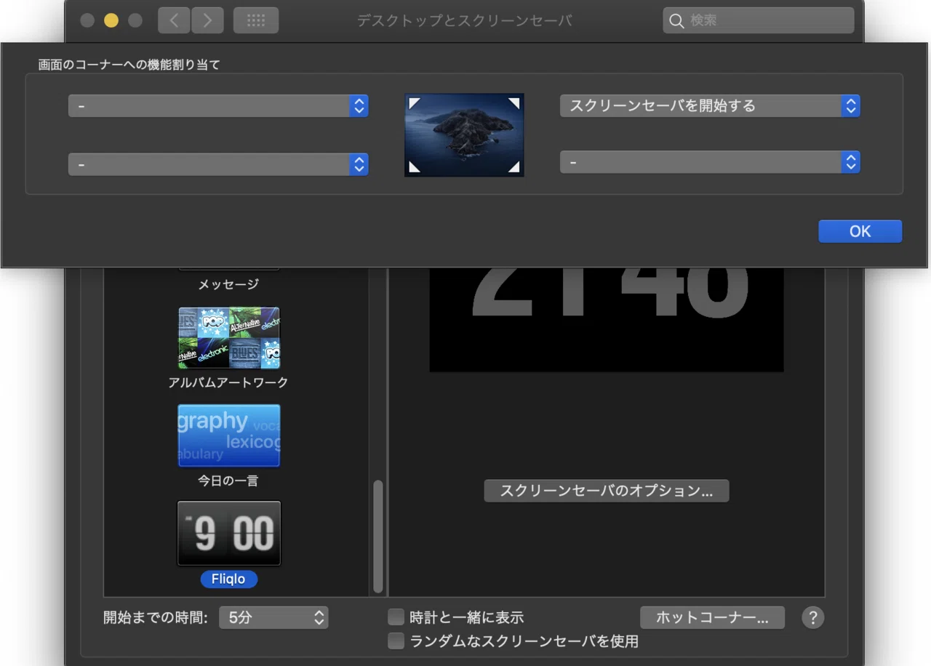931x666 pixels.
Task: Go forward with the right chevron
Action: pos(207,20)
